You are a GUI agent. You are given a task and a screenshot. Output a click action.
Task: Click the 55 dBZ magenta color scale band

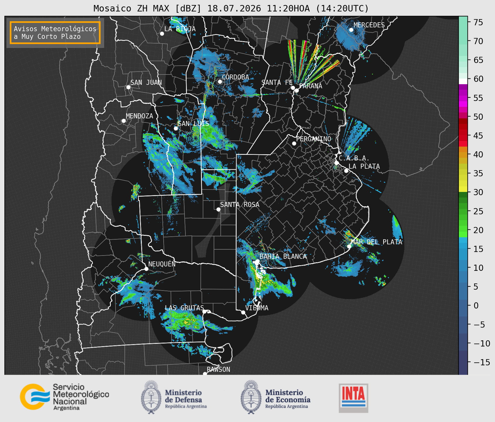pos(463,98)
